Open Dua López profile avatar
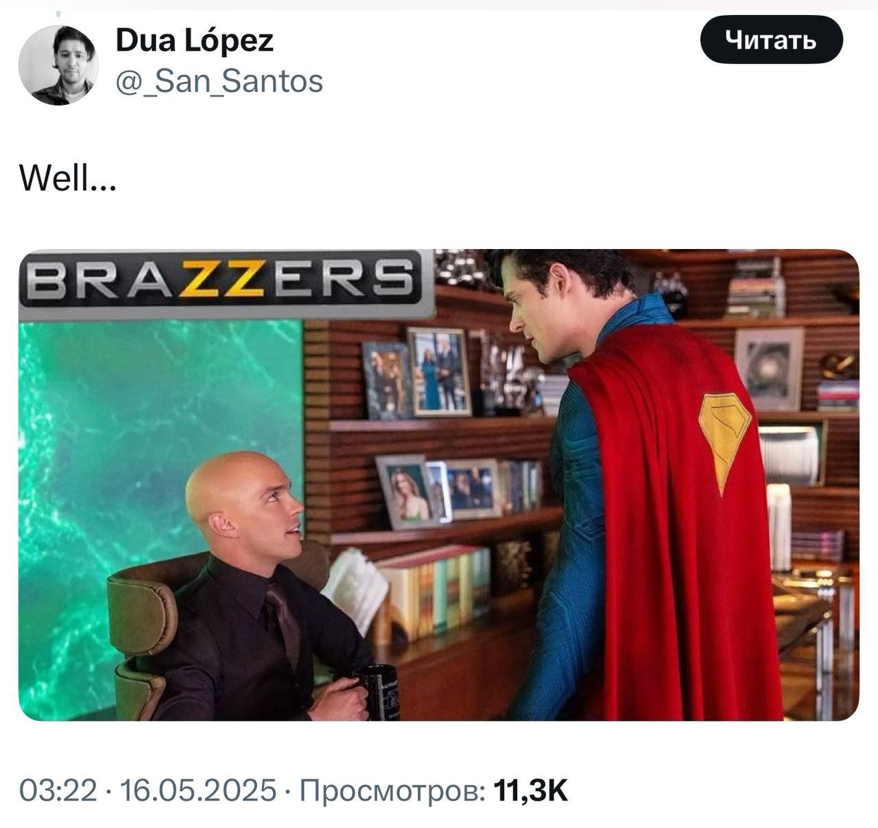This screenshot has width=878, height=828. click(58, 65)
